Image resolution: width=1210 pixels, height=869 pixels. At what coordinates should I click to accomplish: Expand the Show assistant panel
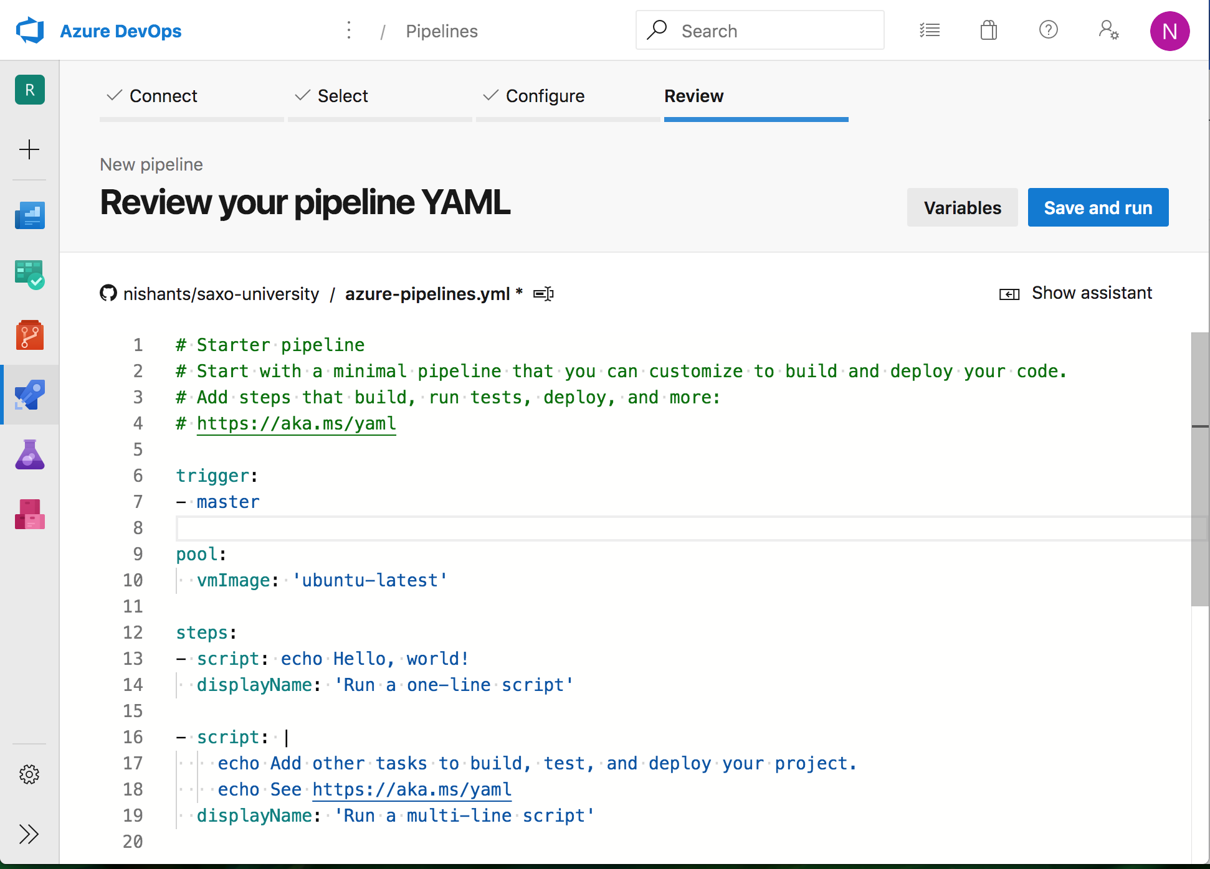point(1075,293)
